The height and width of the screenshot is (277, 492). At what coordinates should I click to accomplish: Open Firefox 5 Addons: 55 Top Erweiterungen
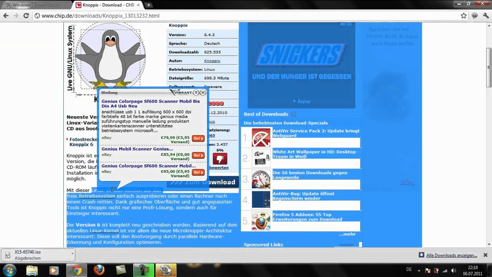point(307,217)
